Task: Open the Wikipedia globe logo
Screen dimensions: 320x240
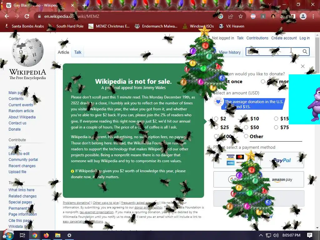Action: (27, 52)
